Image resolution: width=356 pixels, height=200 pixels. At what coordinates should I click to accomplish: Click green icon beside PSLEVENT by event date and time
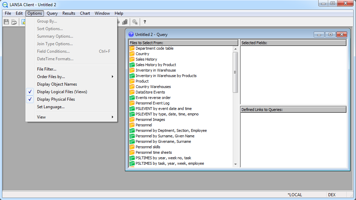click(x=132, y=109)
